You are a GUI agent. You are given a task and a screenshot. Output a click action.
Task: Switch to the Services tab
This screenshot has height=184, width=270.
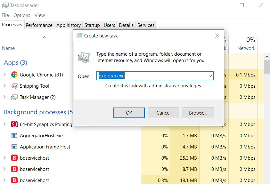tap(146, 25)
